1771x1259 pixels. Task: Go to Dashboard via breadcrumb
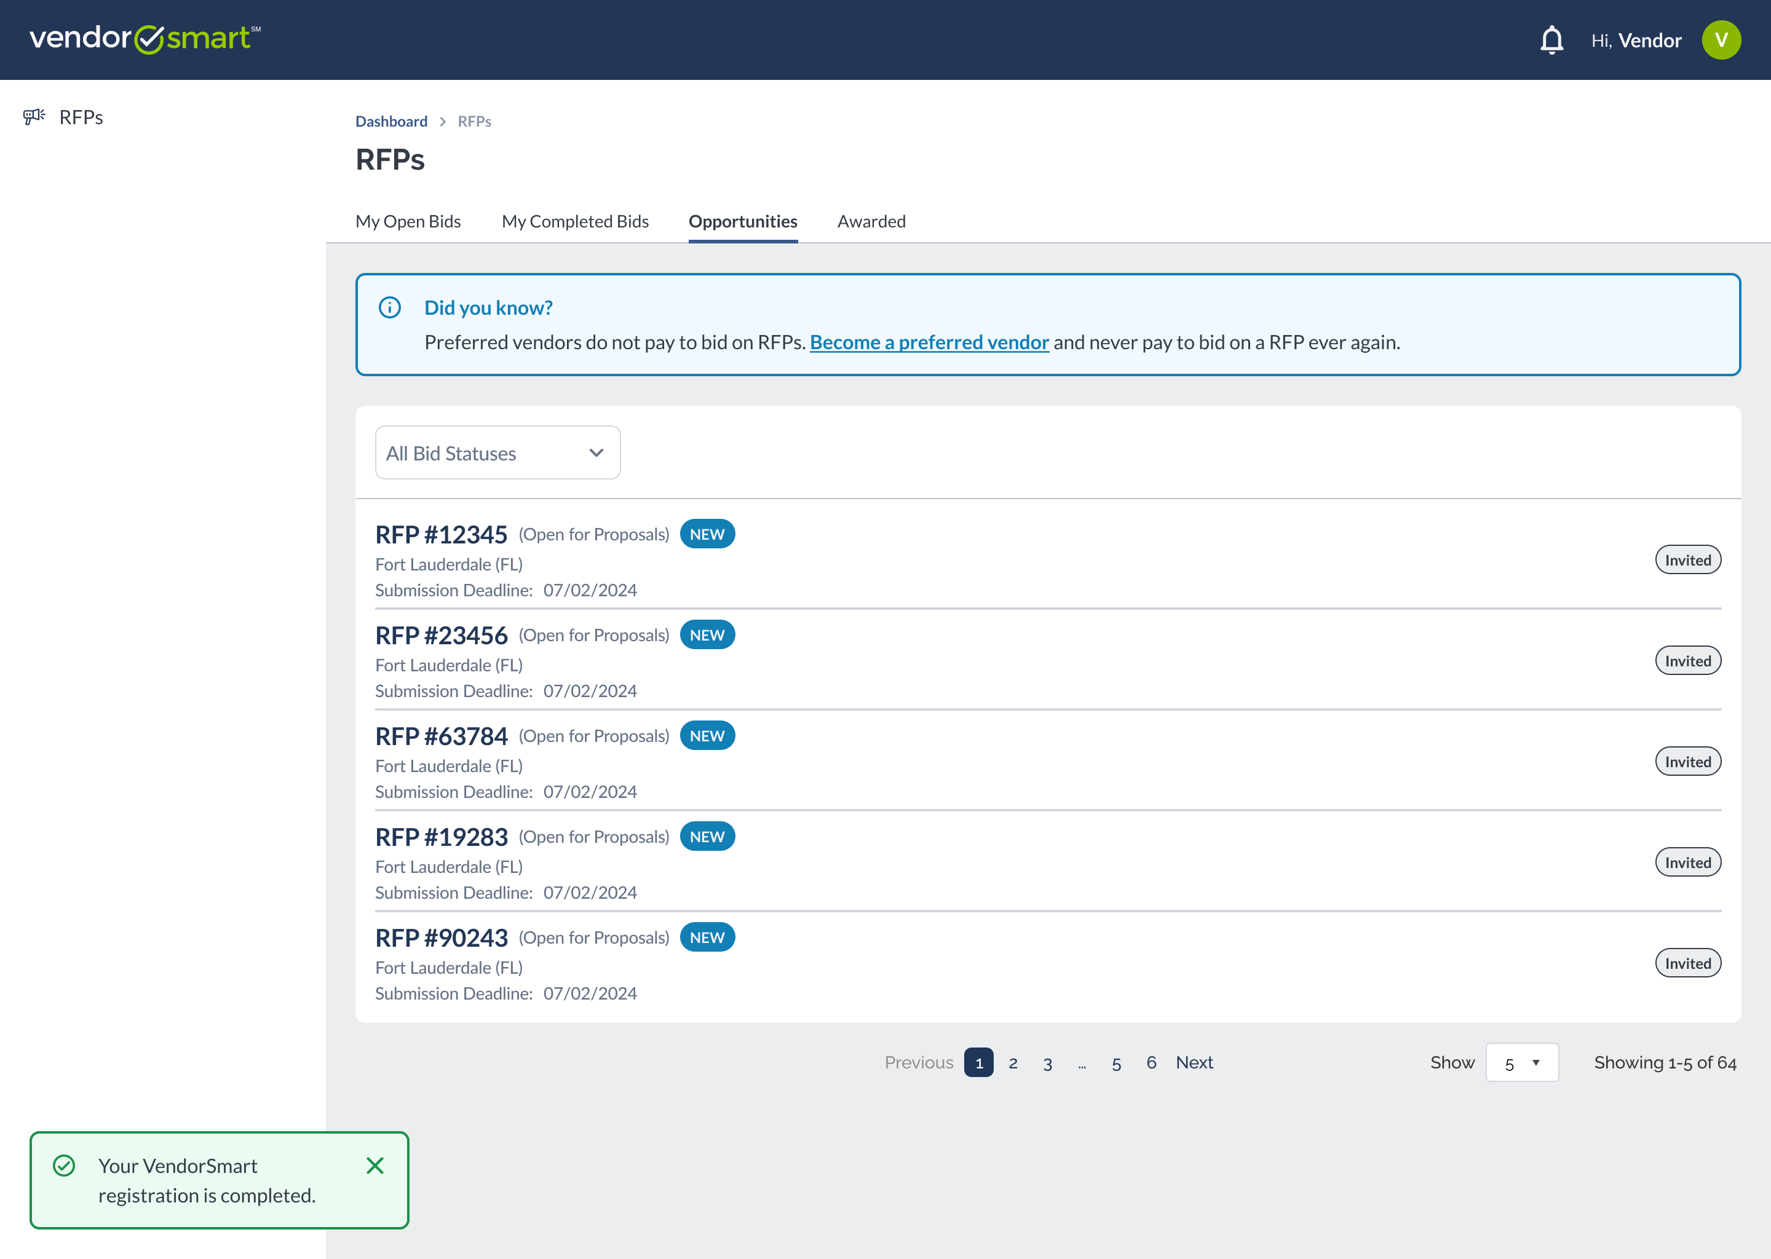(x=391, y=122)
